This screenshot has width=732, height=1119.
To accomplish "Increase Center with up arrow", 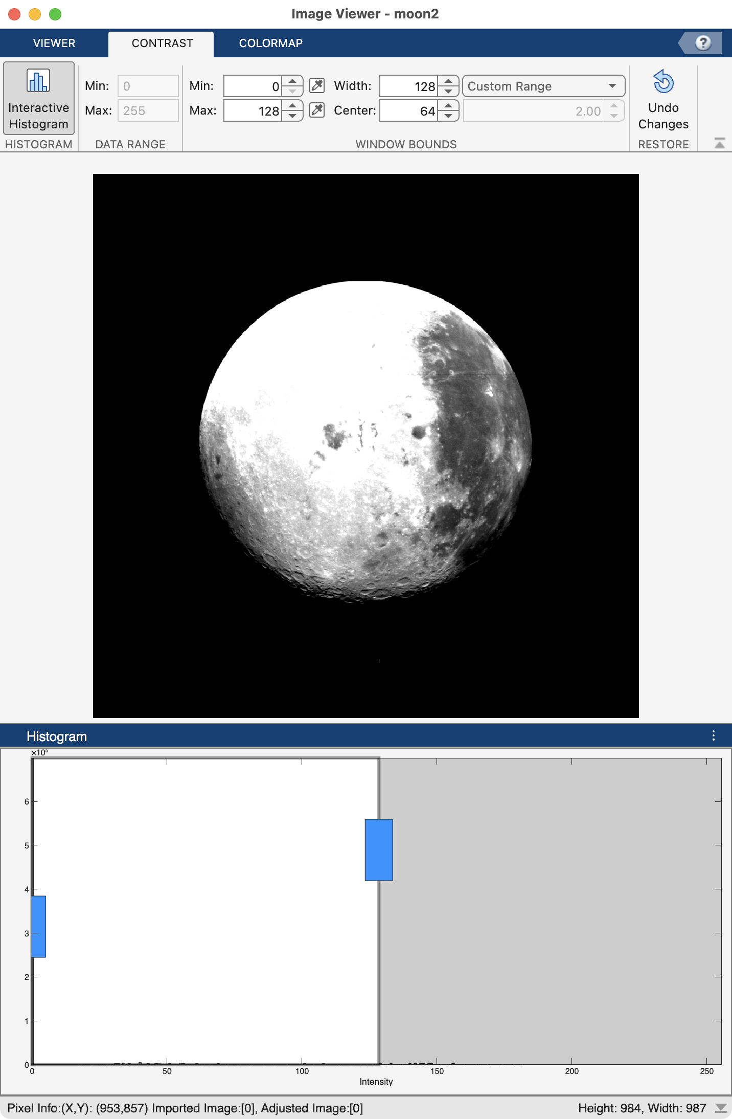I will pos(448,106).
